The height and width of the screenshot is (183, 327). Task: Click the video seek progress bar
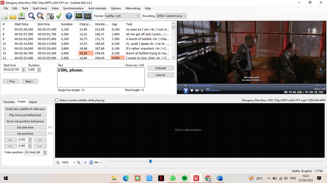tap(251, 86)
